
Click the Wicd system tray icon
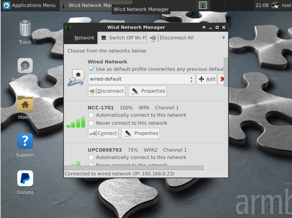pos(203,5)
